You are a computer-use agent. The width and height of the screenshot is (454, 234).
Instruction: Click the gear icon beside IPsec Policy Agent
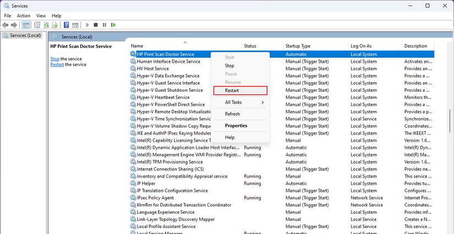pyautogui.click(x=133, y=198)
